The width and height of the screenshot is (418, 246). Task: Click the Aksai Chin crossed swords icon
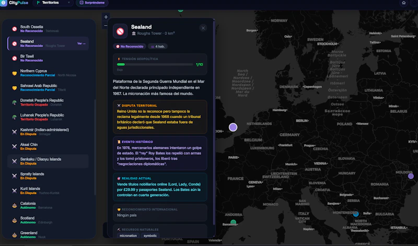(15, 146)
